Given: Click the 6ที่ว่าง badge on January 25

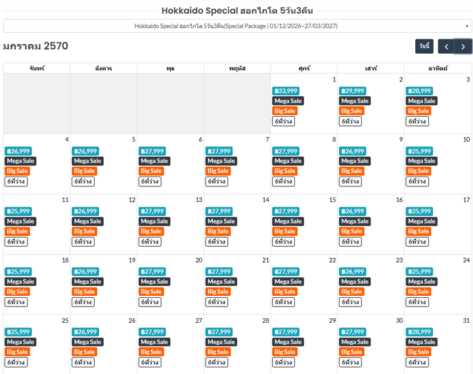Looking at the screenshot, I should tap(16, 362).
